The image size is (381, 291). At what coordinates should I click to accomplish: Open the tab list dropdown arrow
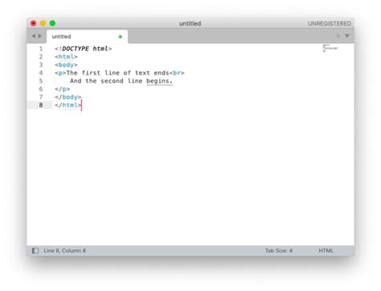coord(347,36)
